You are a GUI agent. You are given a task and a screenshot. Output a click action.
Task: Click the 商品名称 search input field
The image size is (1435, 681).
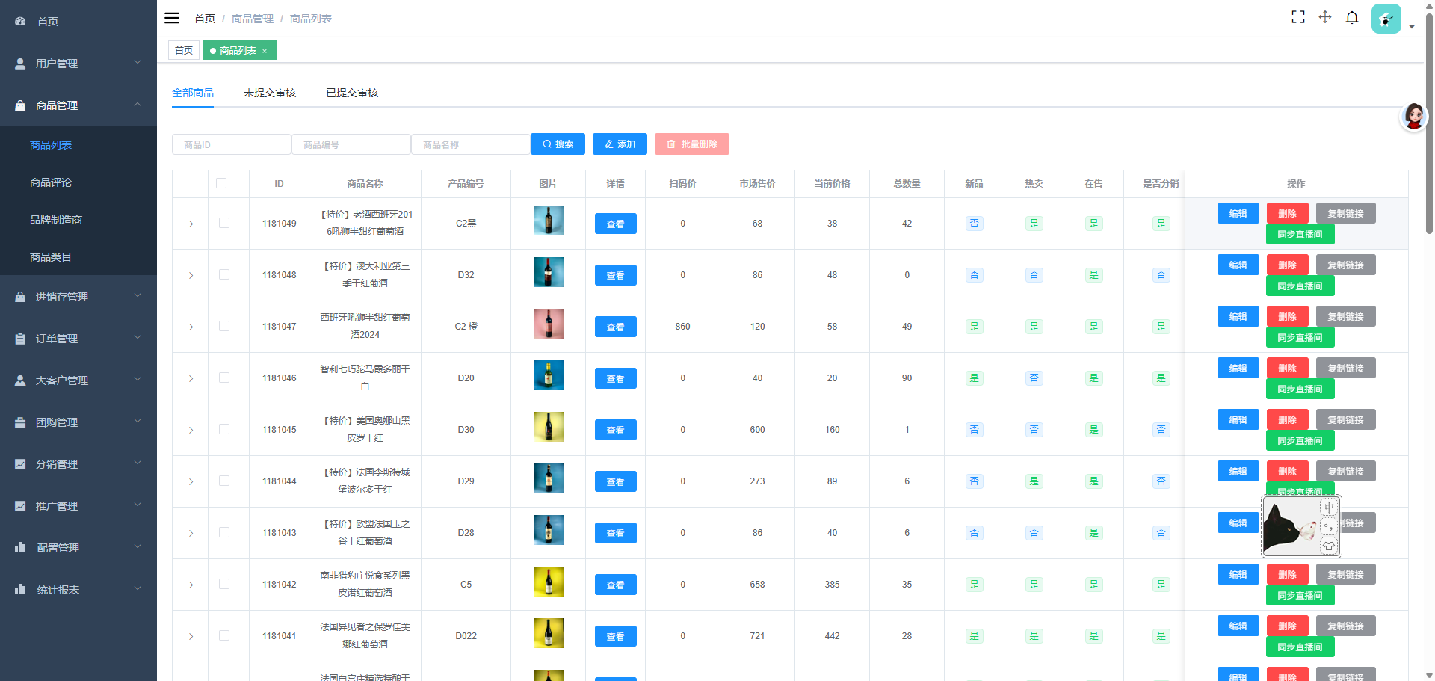(471, 144)
